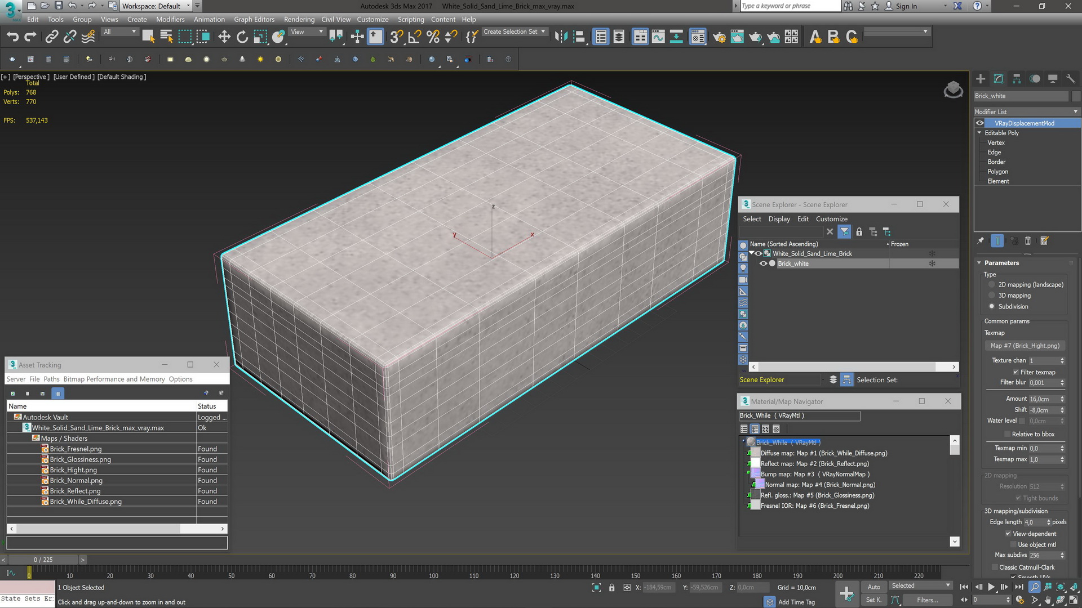Toggle visibility eye of VRayDisplacementMod
Viewport: 1082px width, 608px height.
[x=980, y=123]
